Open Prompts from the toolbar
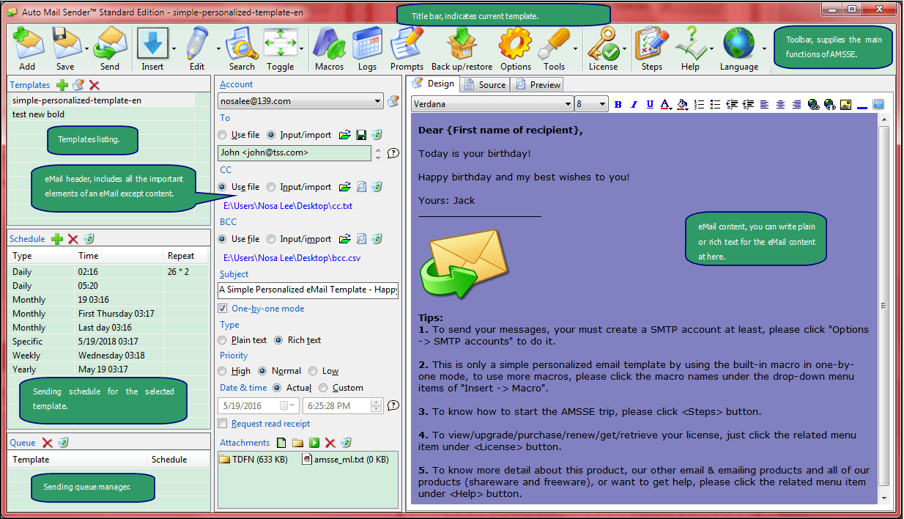 point(407,48)
